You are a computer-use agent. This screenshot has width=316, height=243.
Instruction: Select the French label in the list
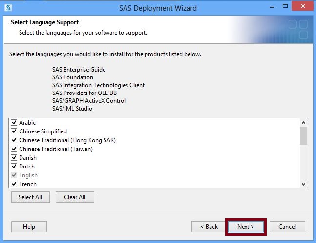point(28,184)
